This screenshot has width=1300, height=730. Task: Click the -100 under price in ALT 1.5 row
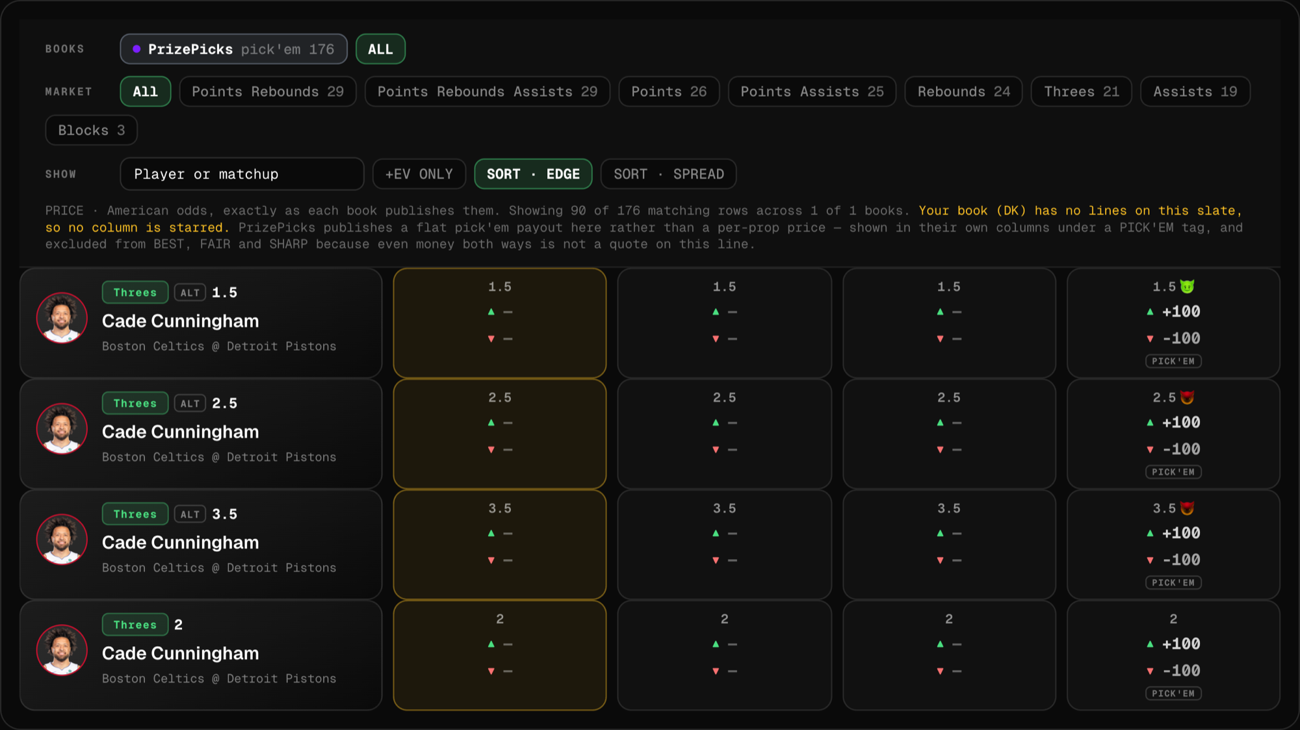pyautogui.click(x=1181, y=338)
